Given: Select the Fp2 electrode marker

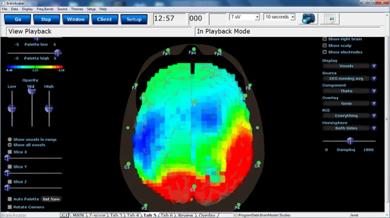Looking at the screenshot, I should coord(219,50).
